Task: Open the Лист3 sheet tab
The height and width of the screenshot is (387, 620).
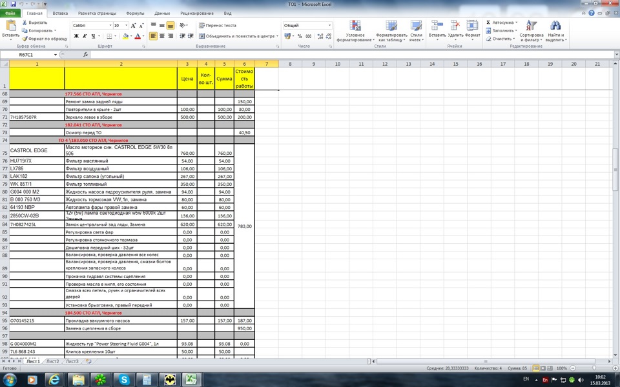Action: click(72, 361)
